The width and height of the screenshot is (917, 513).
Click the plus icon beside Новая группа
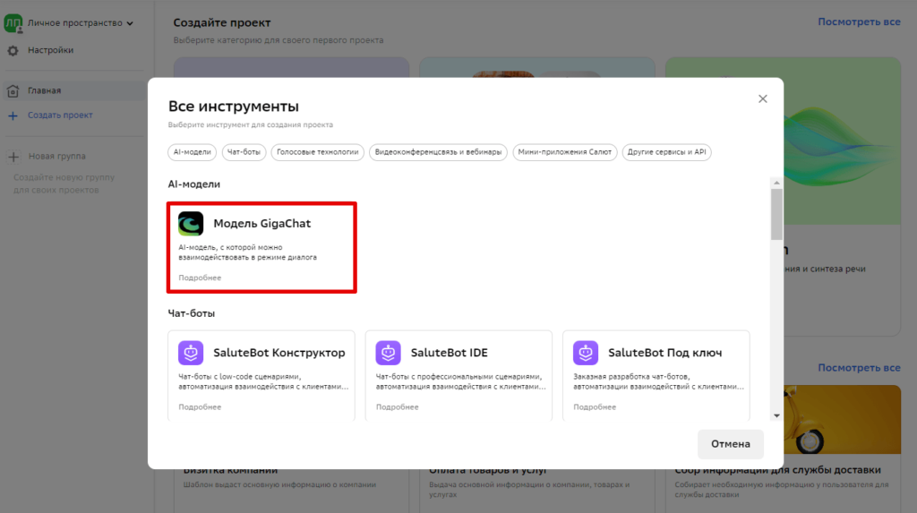pos(13,157)
